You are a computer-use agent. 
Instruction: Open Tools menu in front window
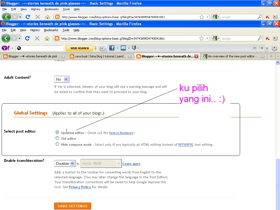(66, 30)
